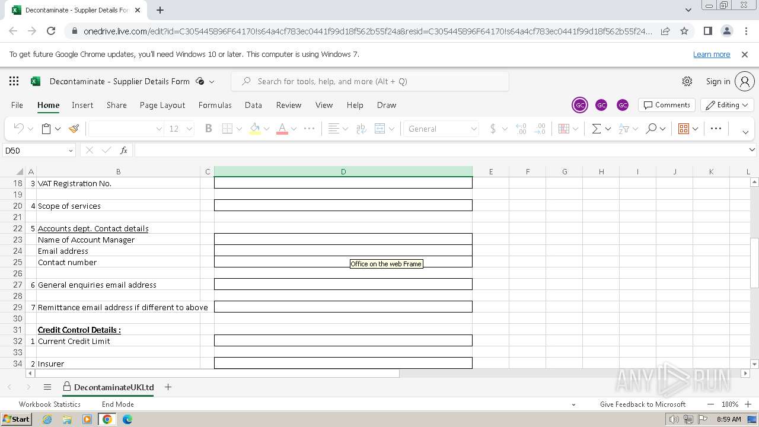Click the Excel logo icon in header
Image resolution: width=759 pixels, height=427 pixels.
[36, 81]
